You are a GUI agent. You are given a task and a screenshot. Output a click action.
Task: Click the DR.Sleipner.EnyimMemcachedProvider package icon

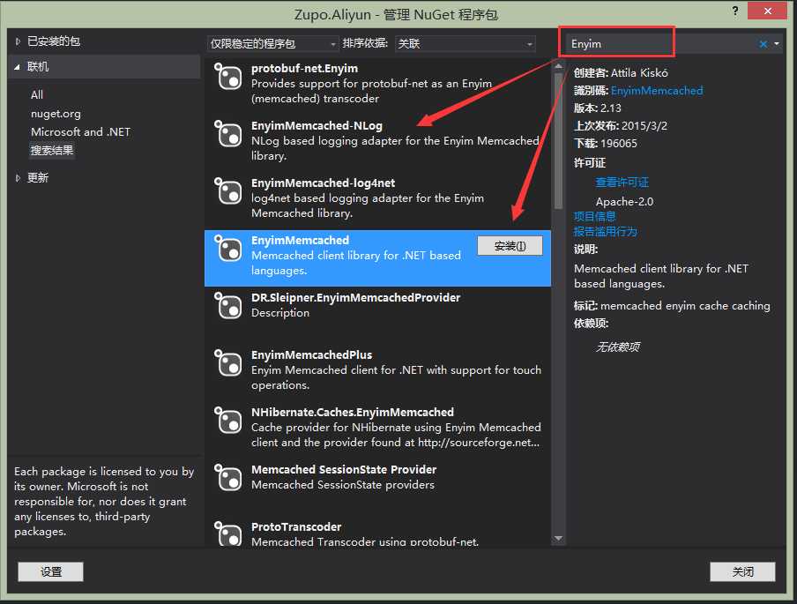(x=227, y=307)
